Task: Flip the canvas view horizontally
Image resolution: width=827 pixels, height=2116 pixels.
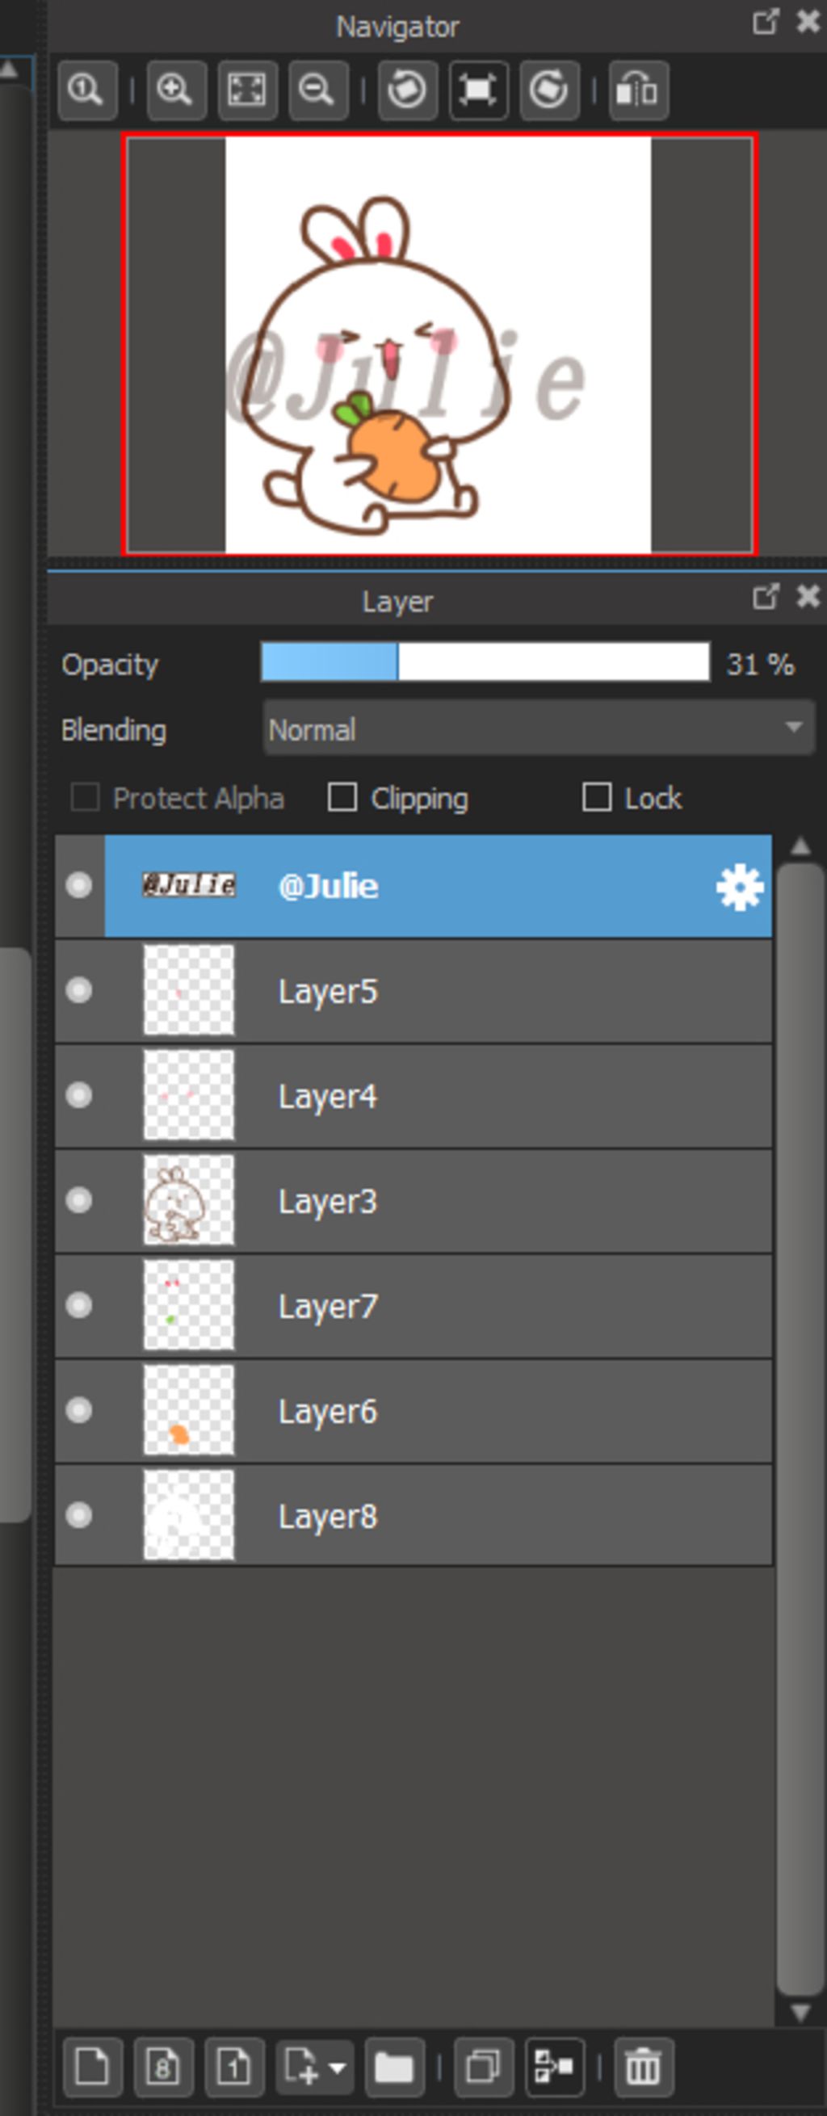Action: (637, 90)
